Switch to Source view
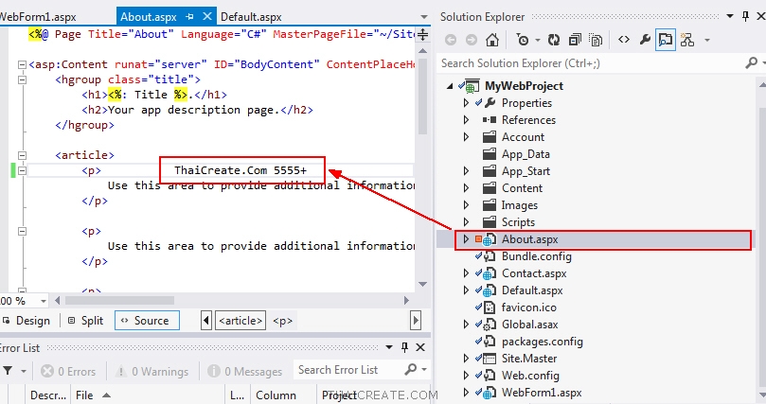Viewport: 766px width, 404px height. (x=147, y=321)
